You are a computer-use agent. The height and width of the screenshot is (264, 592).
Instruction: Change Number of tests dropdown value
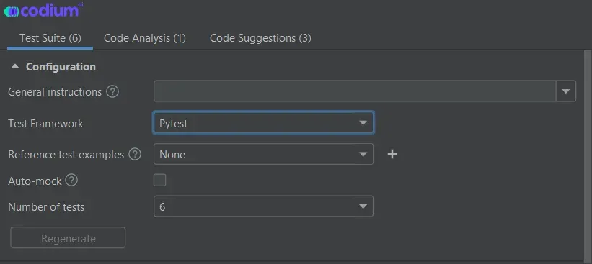(x=263, y=206)
